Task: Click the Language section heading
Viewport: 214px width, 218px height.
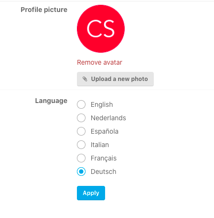Action: click(x=51, y=101)
